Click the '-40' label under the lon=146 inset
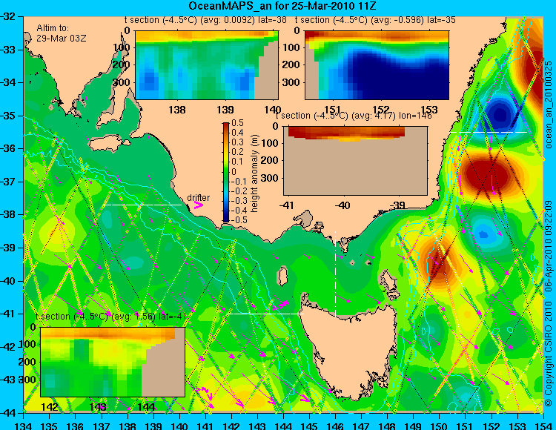The height and width of the screenshot is (430, 556). [x=342, y=205]
